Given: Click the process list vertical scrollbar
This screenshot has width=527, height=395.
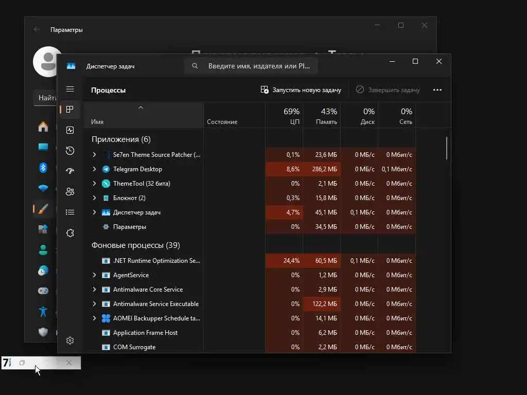Looking at the screenshot, I should click(447, 148).
